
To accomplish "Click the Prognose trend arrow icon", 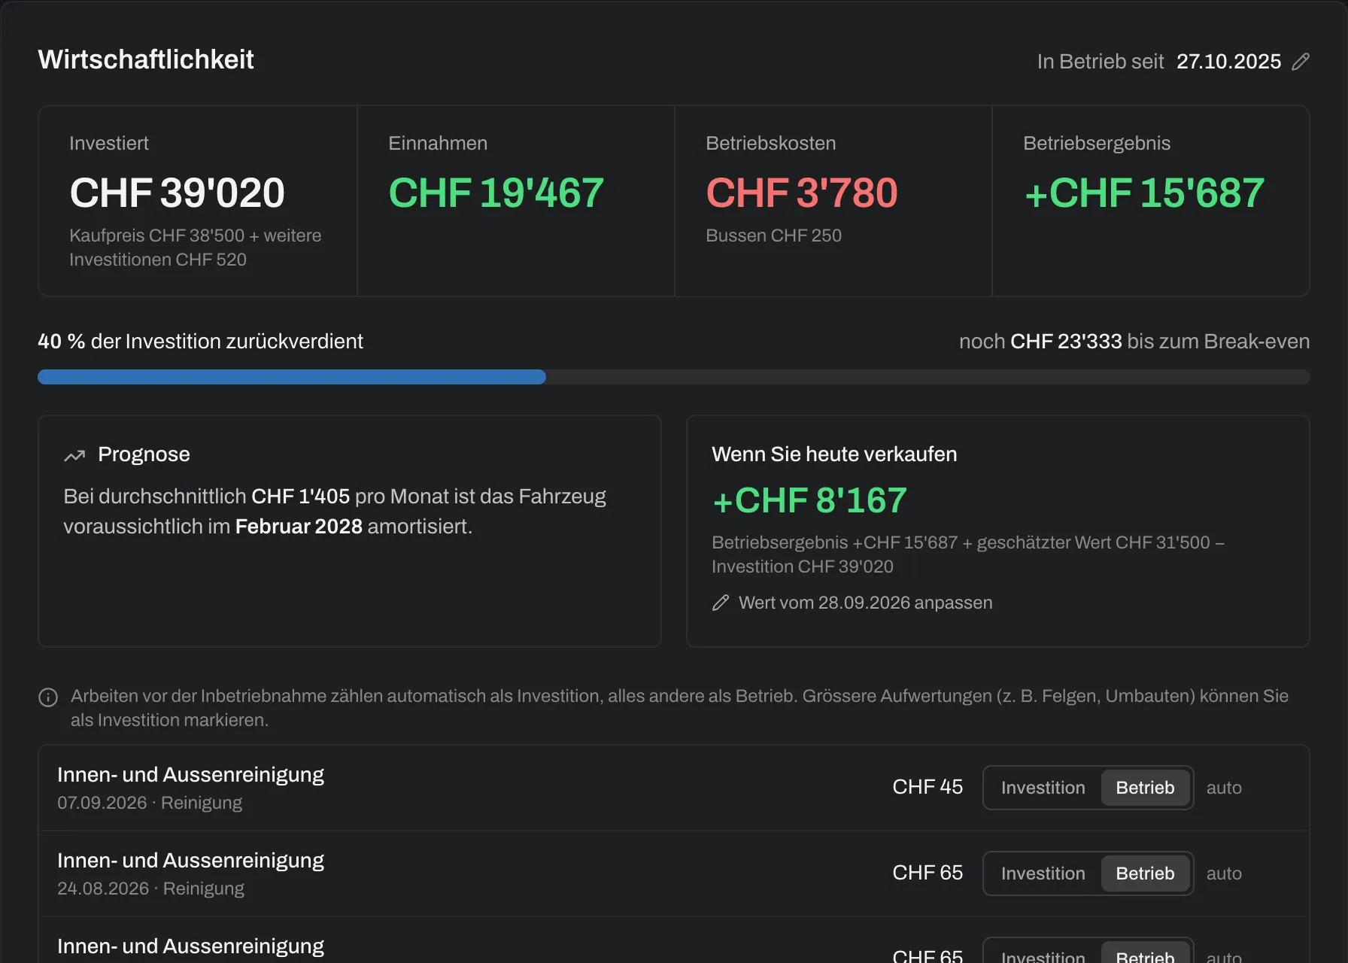I will click(x=74, y=455).
